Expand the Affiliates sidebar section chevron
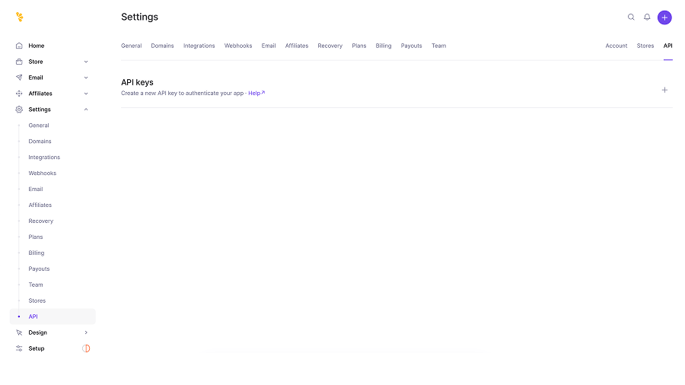Image resolution: width=685 pixels, height=385 pixels. coord(86,94)
